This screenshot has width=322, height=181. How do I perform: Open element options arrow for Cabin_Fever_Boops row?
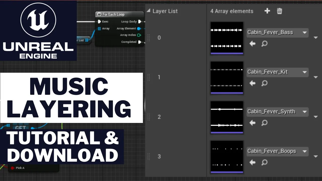click(x=316, y=156)
